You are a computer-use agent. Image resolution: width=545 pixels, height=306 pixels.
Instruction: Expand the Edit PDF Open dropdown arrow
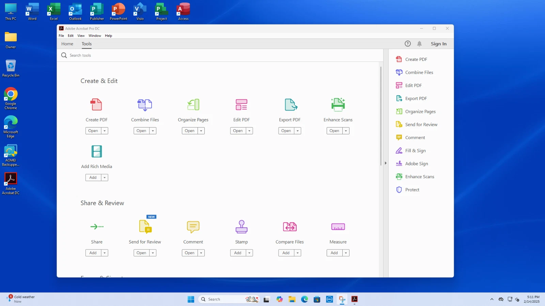[x=249, y=131]
